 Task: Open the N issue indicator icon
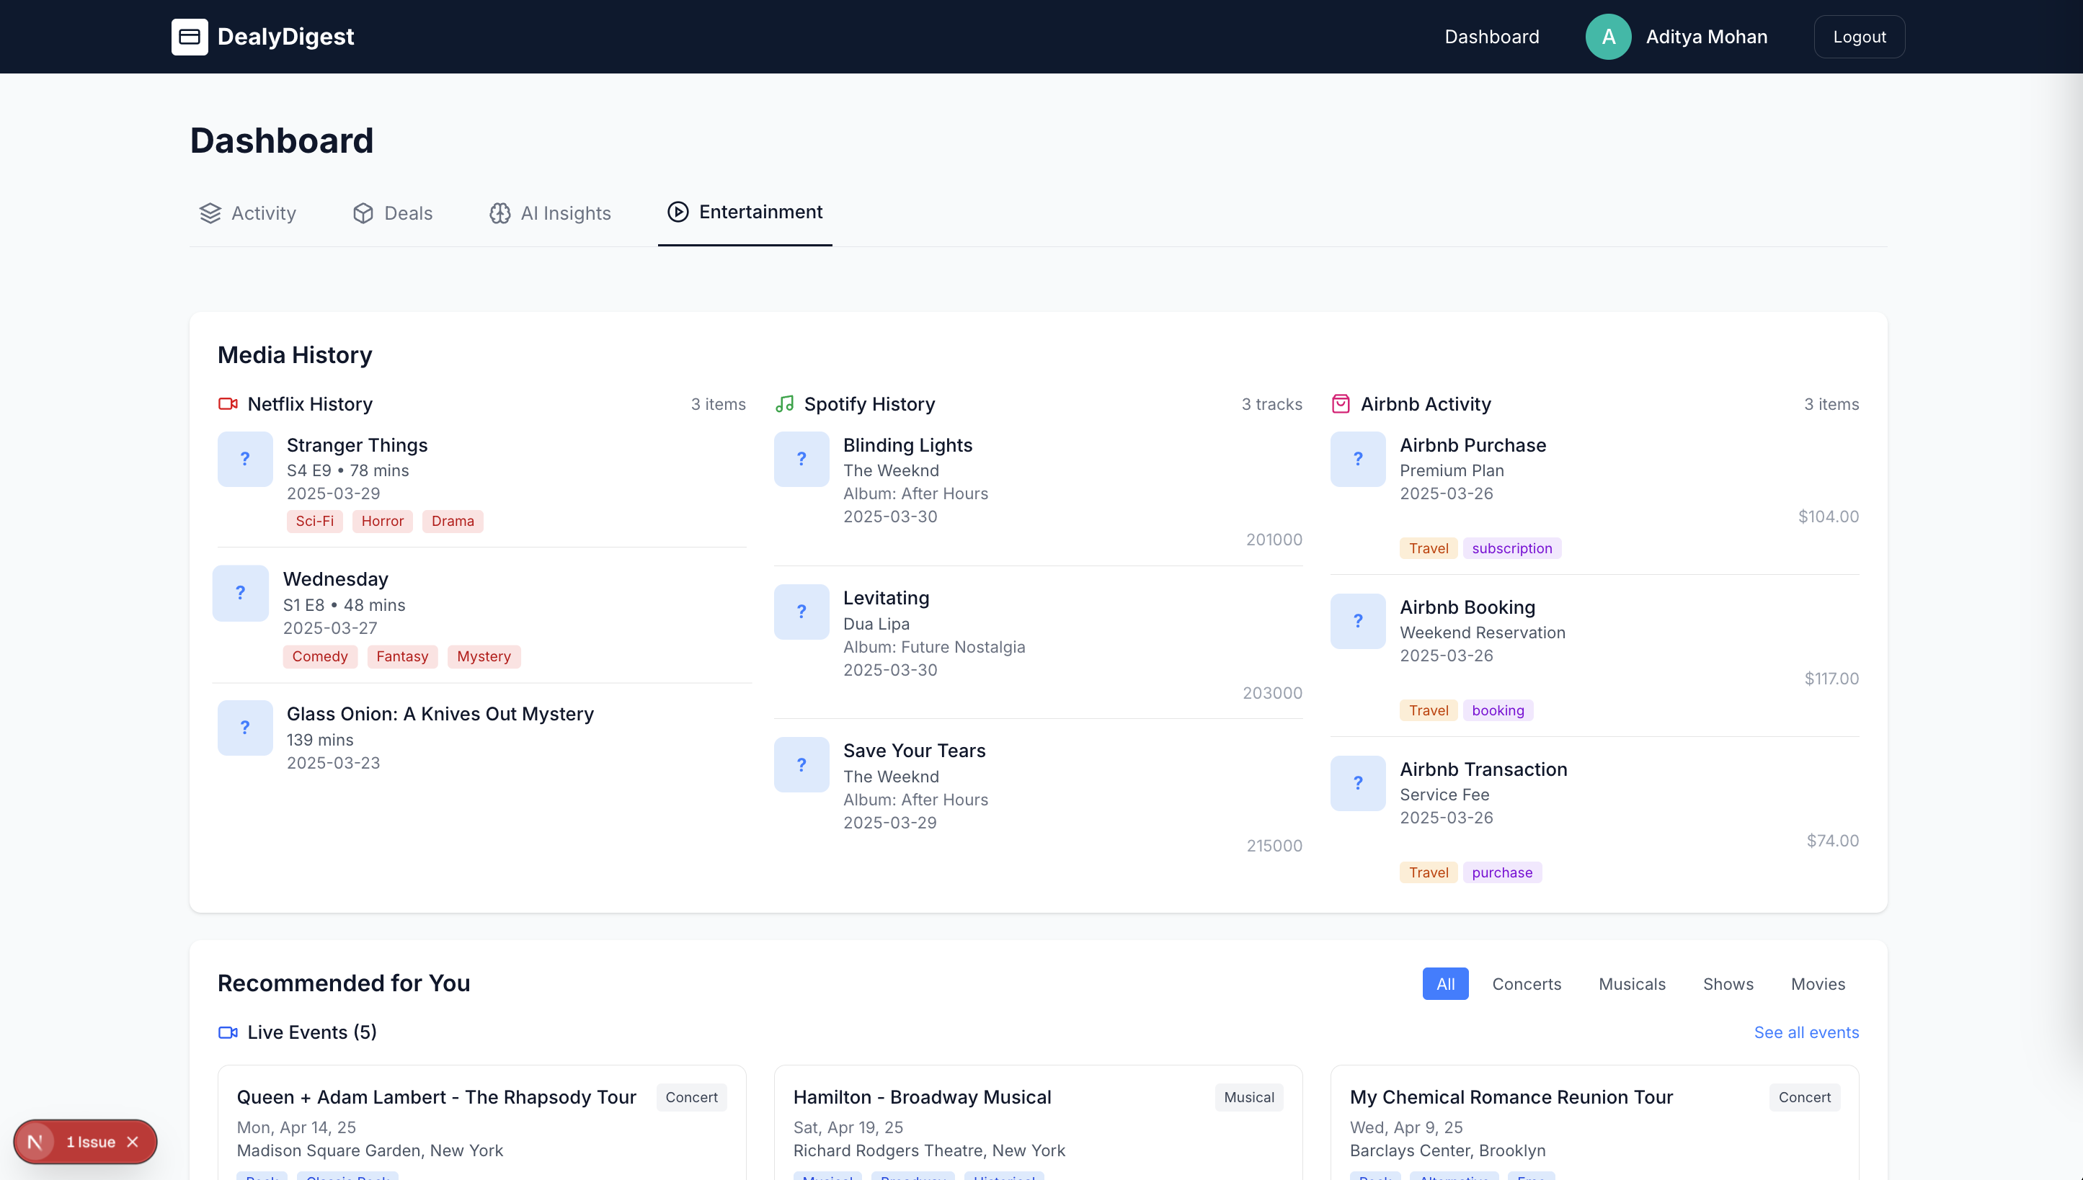[35, 1141]
